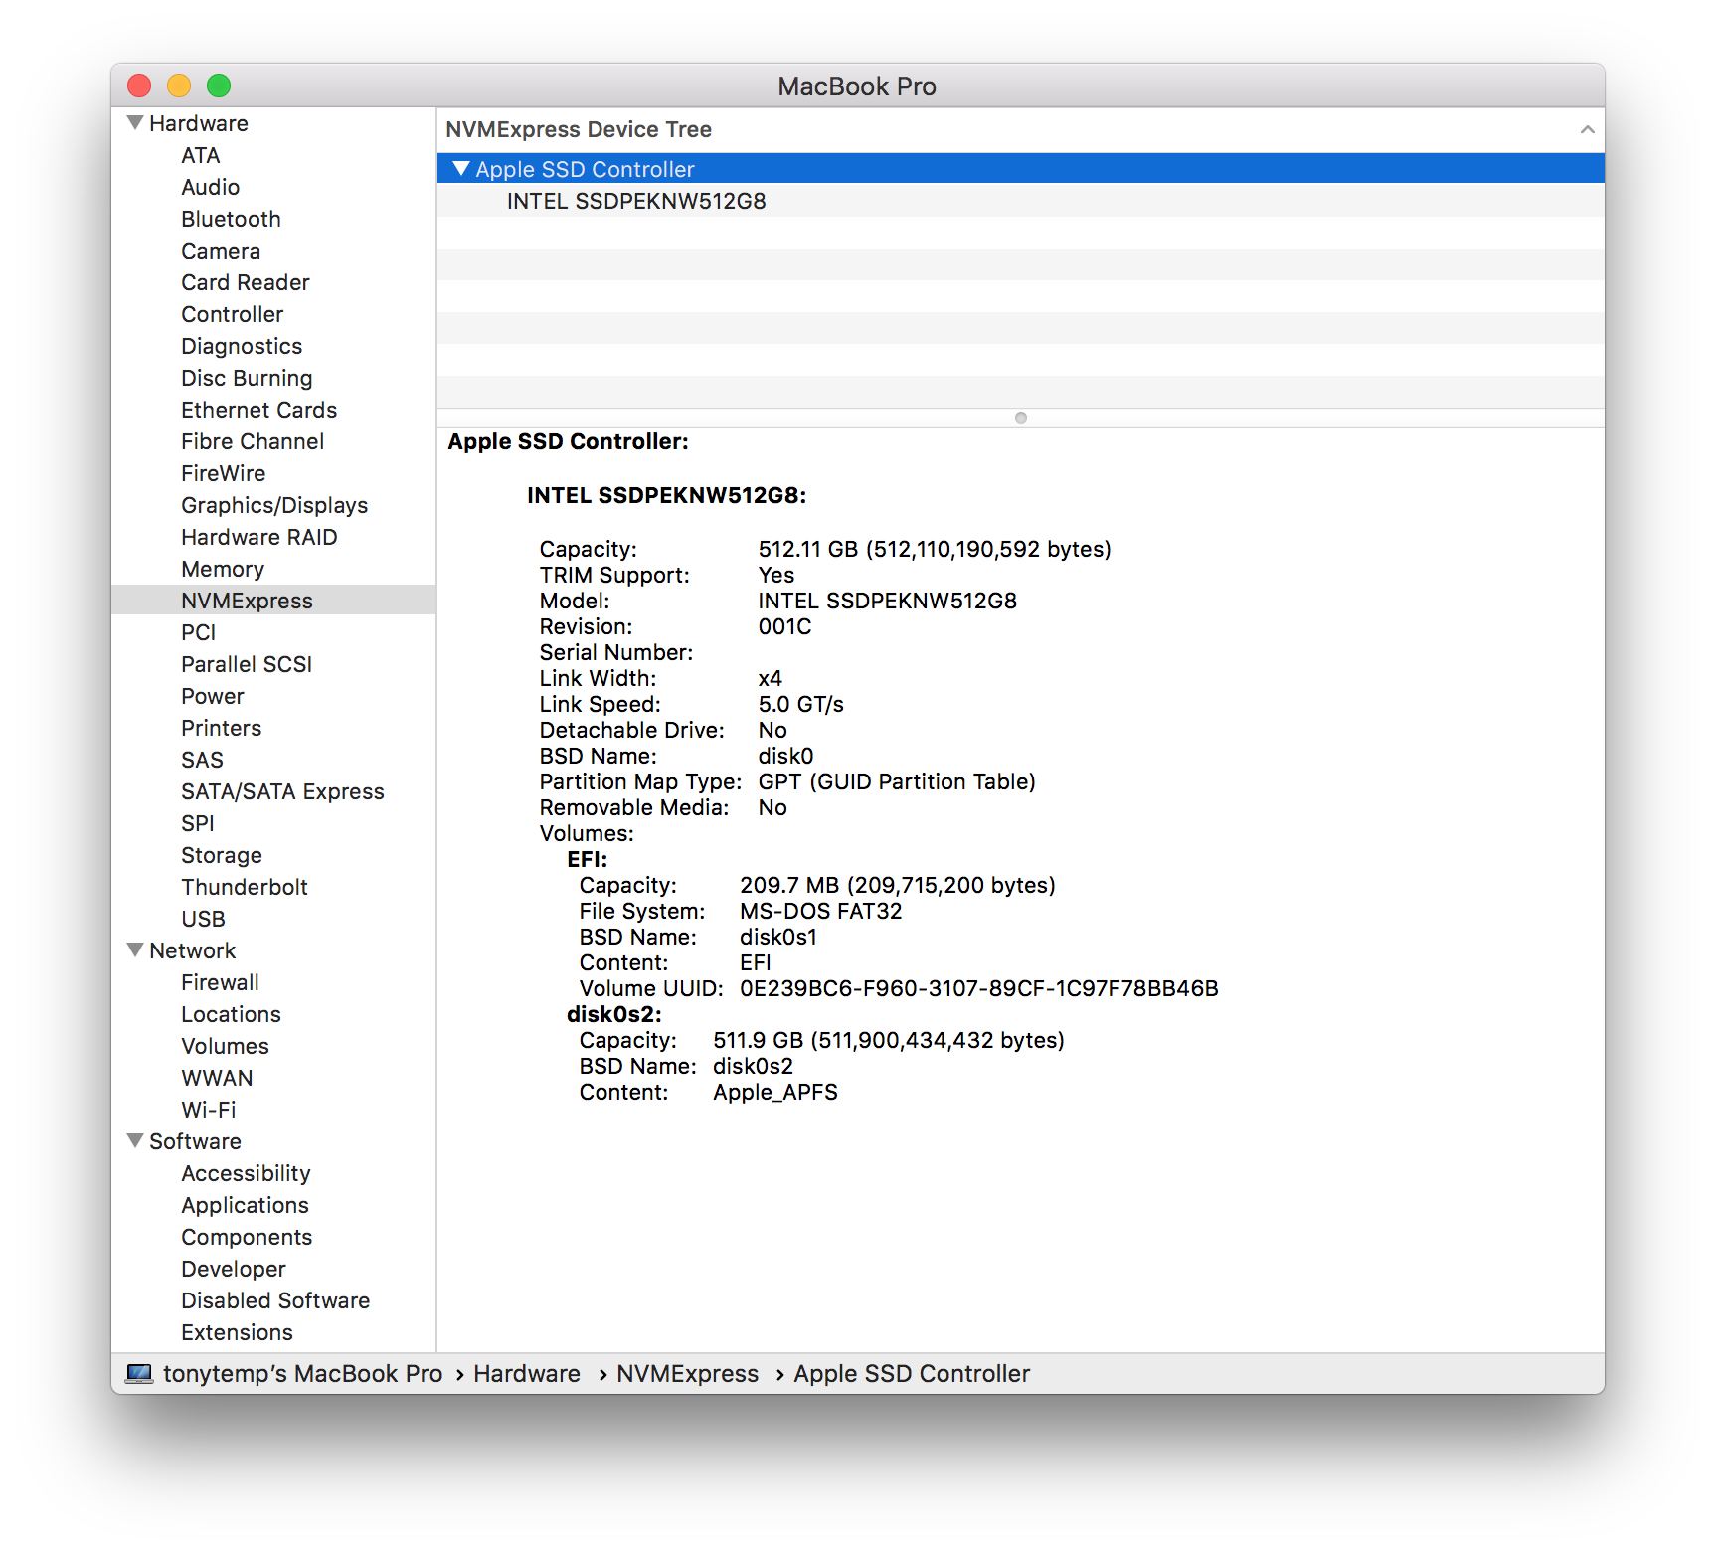Click NVMExpress in the path bar
1716x1553 pixels.
(688, 1374)
